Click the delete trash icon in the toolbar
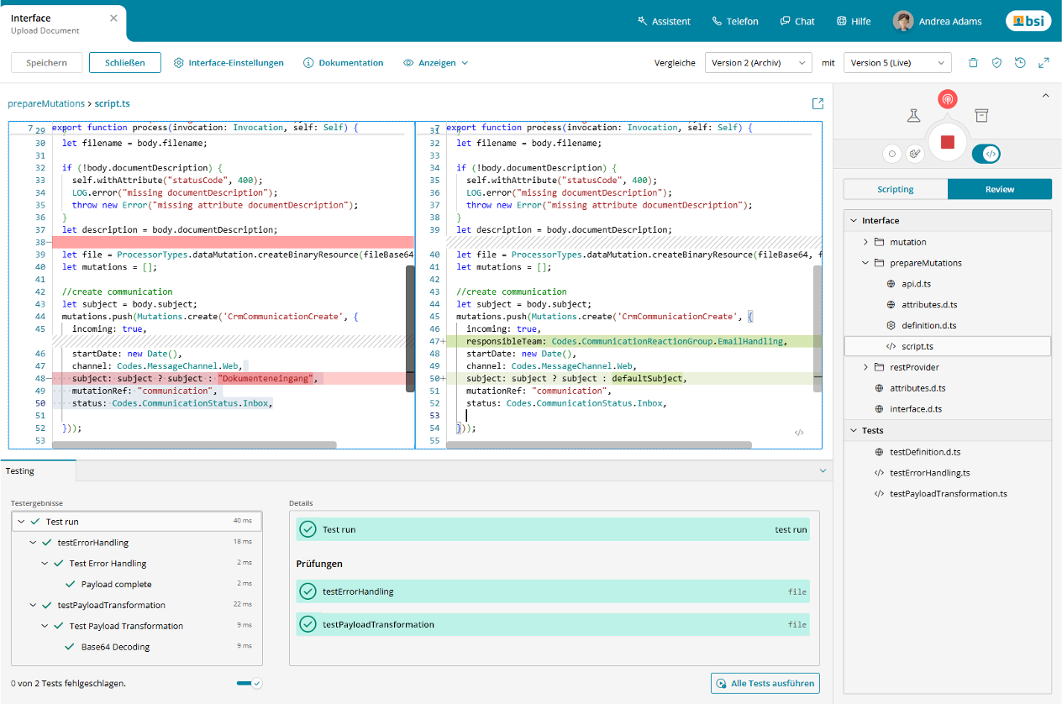Image resolution: width=1062 pixels, height=704 pixels. [973, 62]
